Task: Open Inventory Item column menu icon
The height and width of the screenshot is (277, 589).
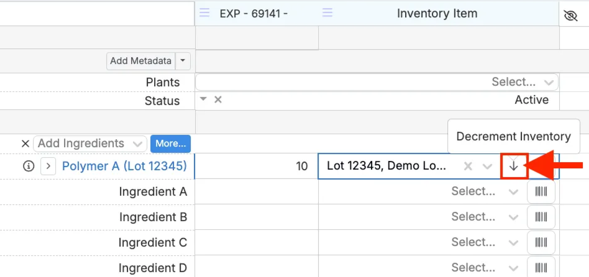Action: click(327, 13)
